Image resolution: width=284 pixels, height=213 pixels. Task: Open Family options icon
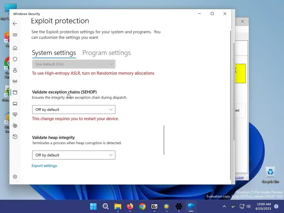pos(15,126)
